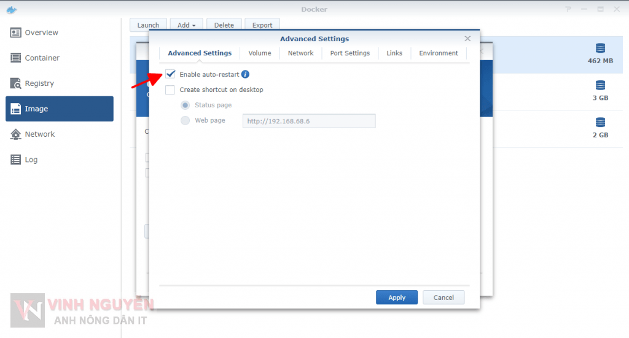Switch to the Environment tab

pos(438,53)
